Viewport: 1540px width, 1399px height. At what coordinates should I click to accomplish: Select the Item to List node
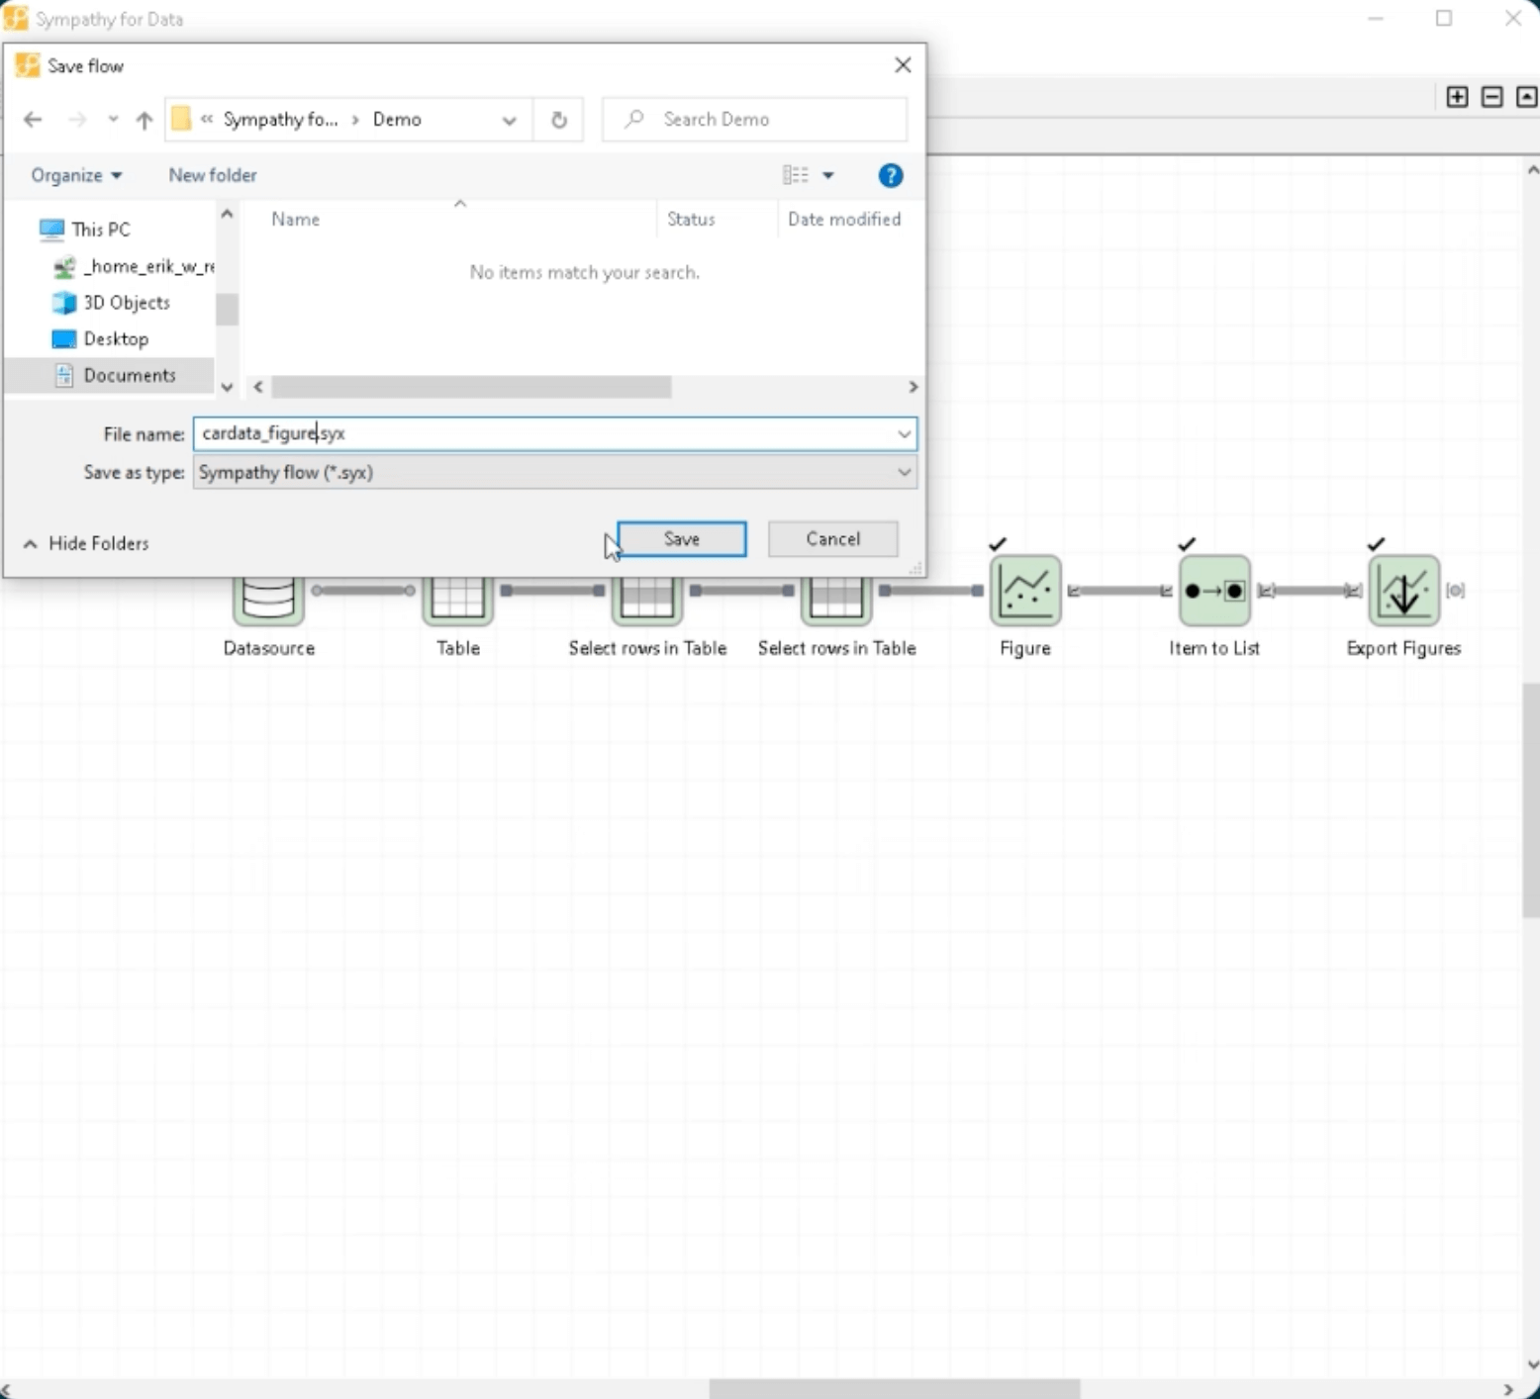1214,591
